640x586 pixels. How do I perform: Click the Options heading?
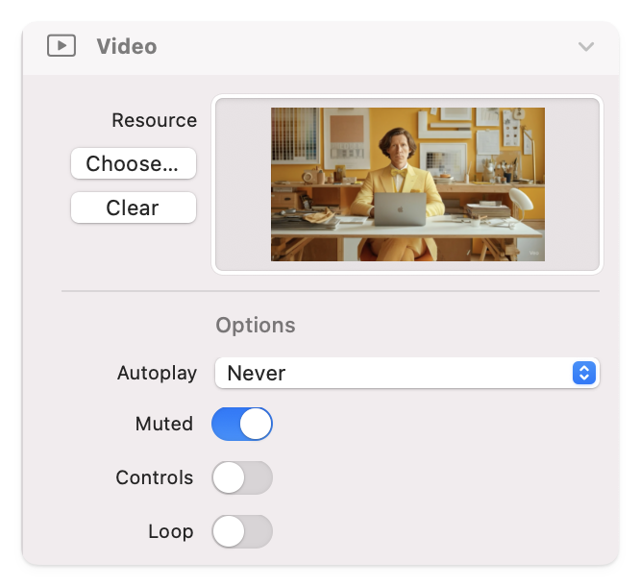coord(255,325)
